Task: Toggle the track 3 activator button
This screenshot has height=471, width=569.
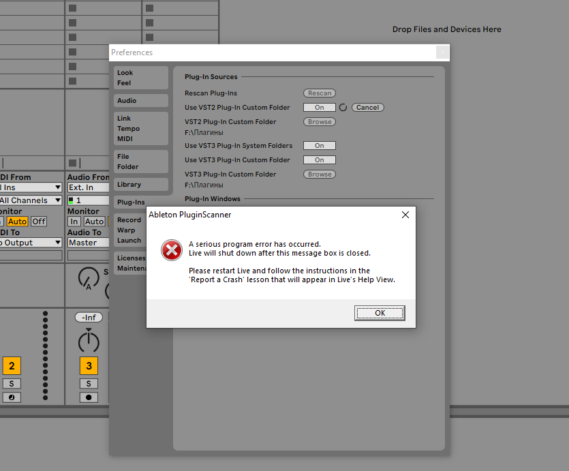Action: pos(89,366)
